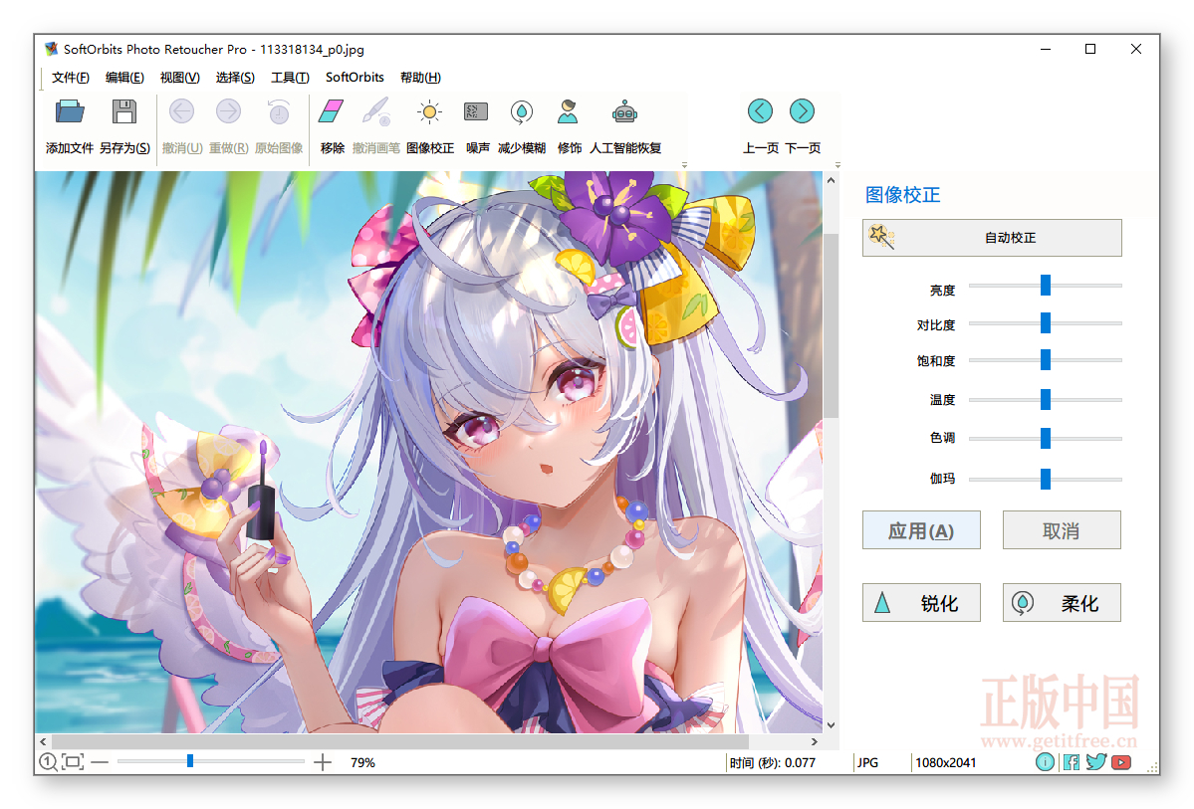Viewport: 1194px width, 809px height.
Task: Click the Cancel (取消) button
Action: [1062, 530]
